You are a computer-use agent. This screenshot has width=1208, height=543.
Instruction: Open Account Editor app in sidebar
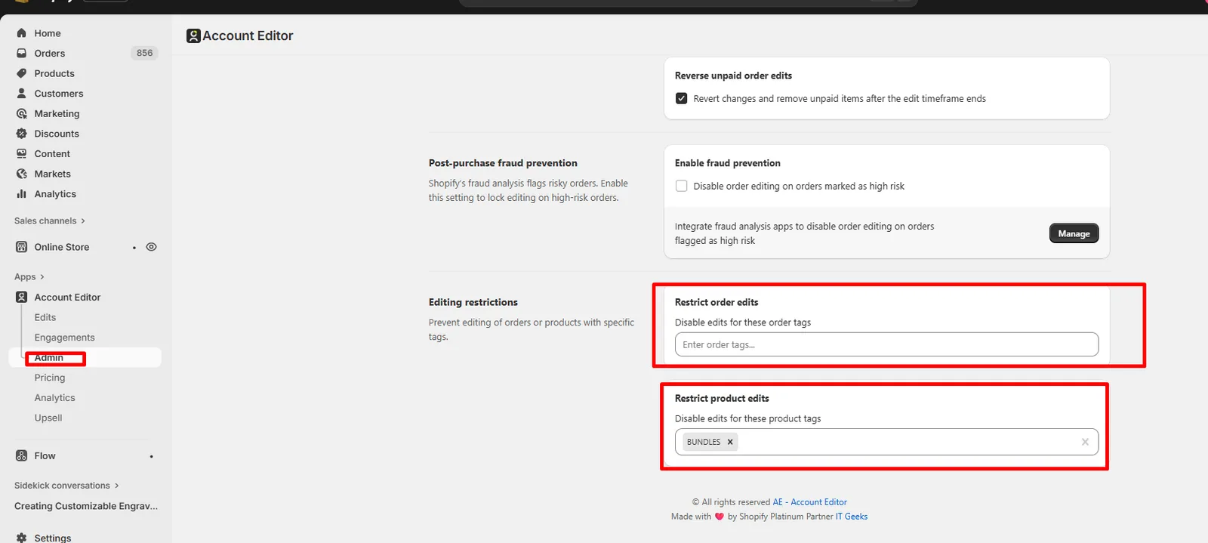click(x=67, y=298)
